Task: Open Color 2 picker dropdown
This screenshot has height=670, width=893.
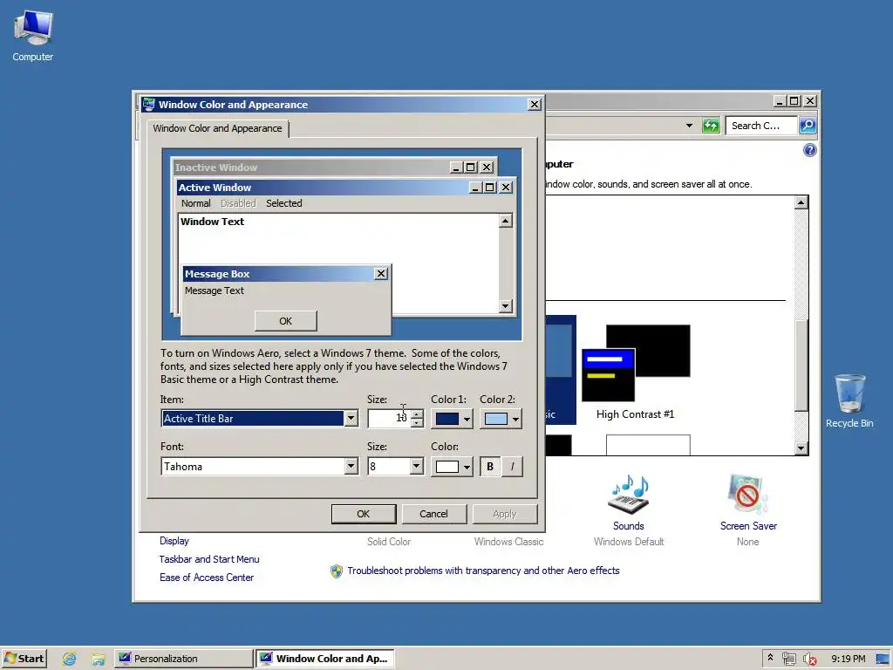Action: tap(501, 419)
